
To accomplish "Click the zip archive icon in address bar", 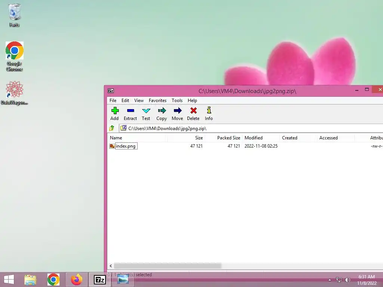I will click(123, 128).
